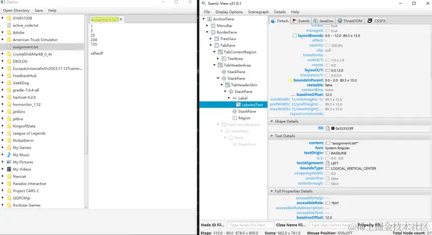Image resolution: width=432 pixels, height=235 pixels.
Task: Click the My Pictures icon
Action: coord(9,162)
